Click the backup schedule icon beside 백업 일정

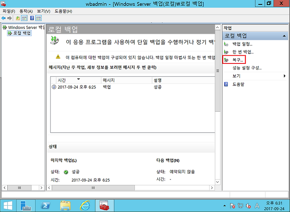click(226, 44)
